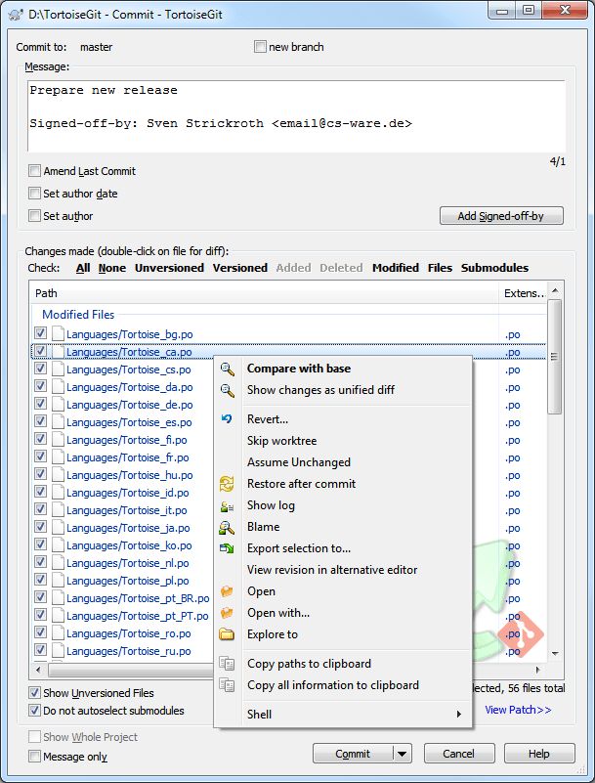Screen dimensions: 595x783
Task: Click the file list scroll up arrow
Action: (555, 290)
